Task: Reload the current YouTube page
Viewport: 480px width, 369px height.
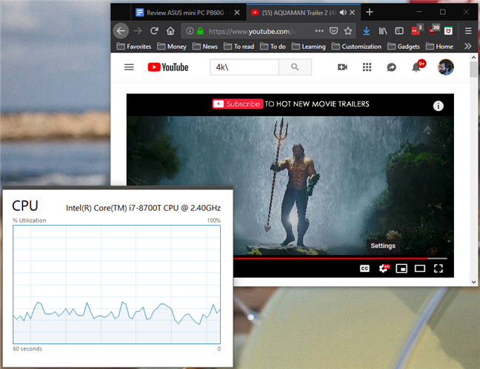Action: (x=154, y=30)
